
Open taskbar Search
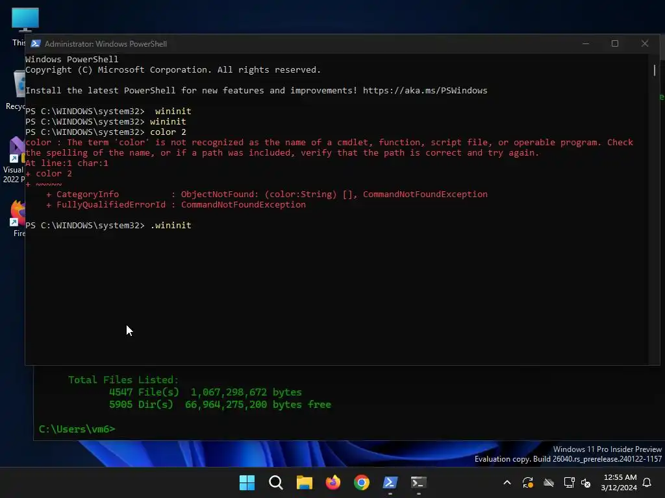(x=275, y=482)
